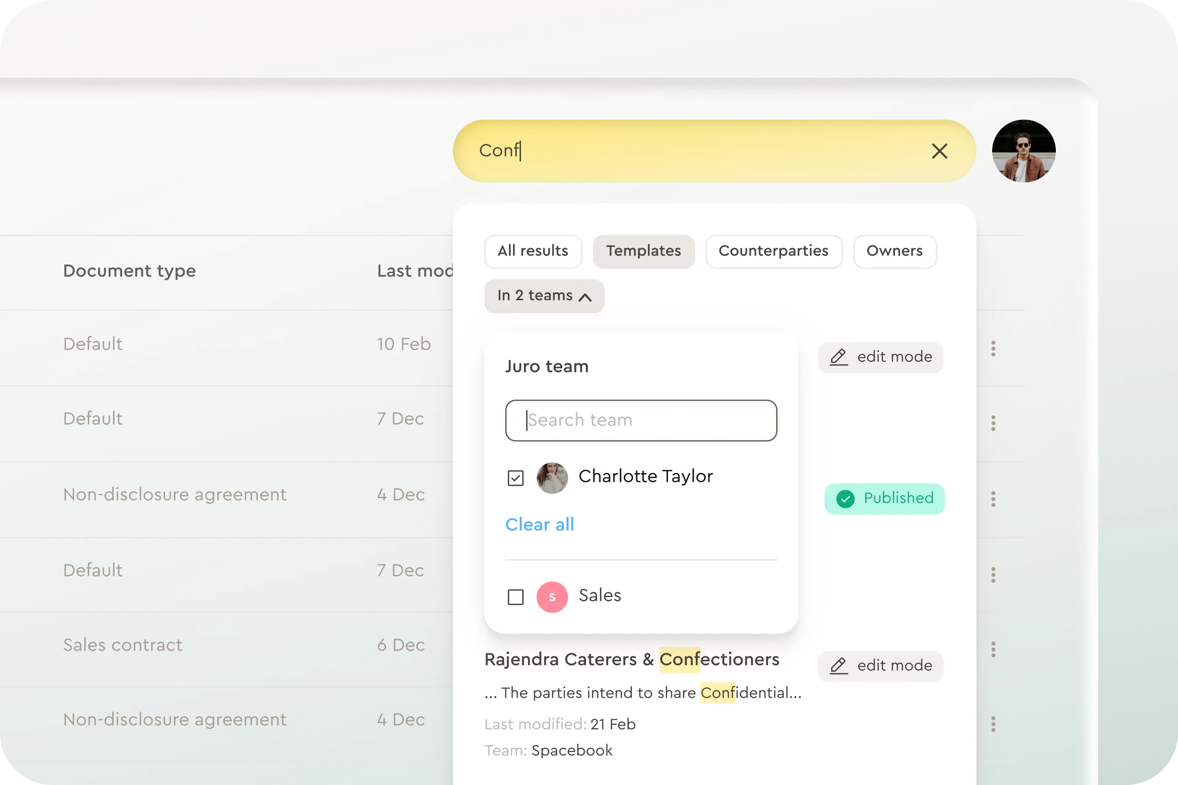1178x785 pixels.
Task: Click the pencil icon next to Juro team
Action: [x=838, y=357]
